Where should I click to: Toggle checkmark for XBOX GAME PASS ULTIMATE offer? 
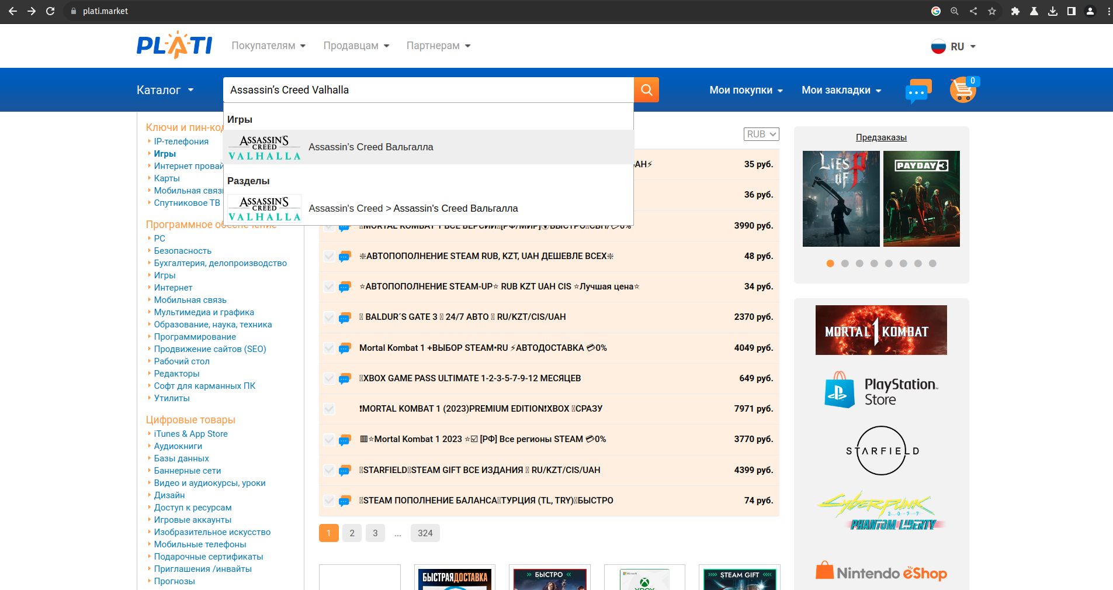(x=330, y=378)
